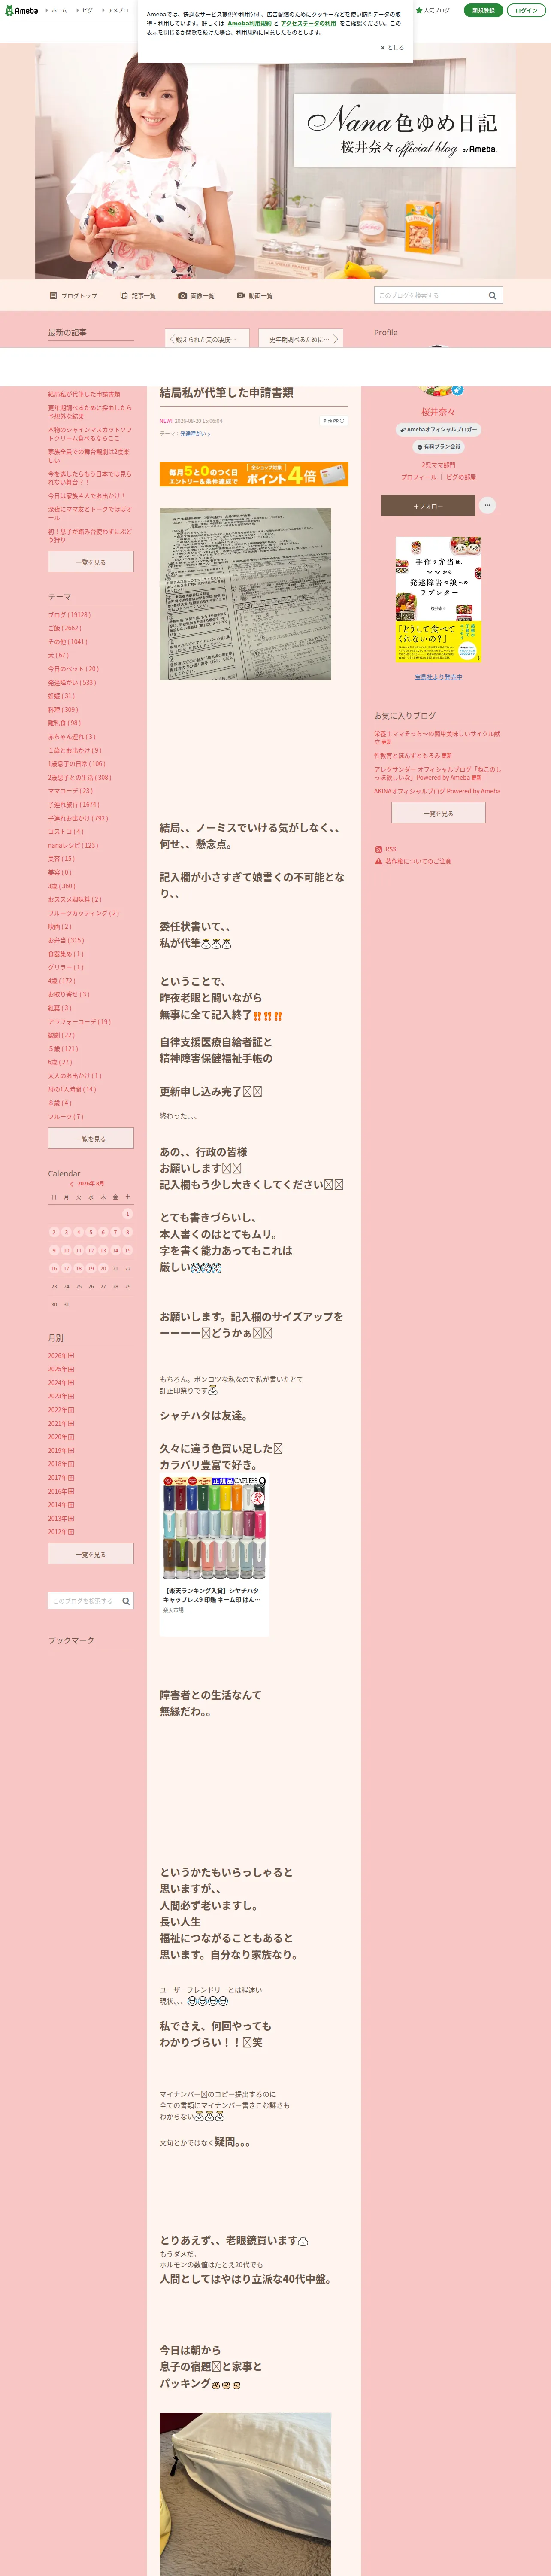
Task: Click the sidebar blog search input field
Action: (x=84, y=1601)
